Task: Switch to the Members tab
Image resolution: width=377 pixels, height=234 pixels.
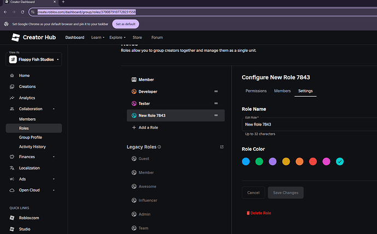Action: [282, 91]
